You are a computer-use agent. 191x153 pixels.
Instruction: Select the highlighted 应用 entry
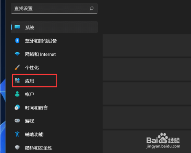pos(35,81)
